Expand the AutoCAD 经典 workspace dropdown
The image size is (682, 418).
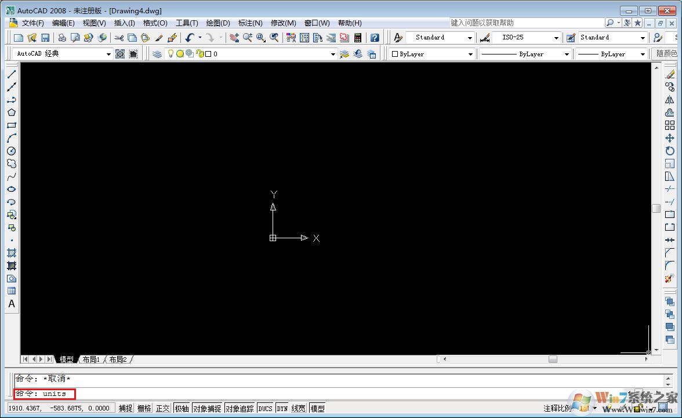tap(108, 54)
